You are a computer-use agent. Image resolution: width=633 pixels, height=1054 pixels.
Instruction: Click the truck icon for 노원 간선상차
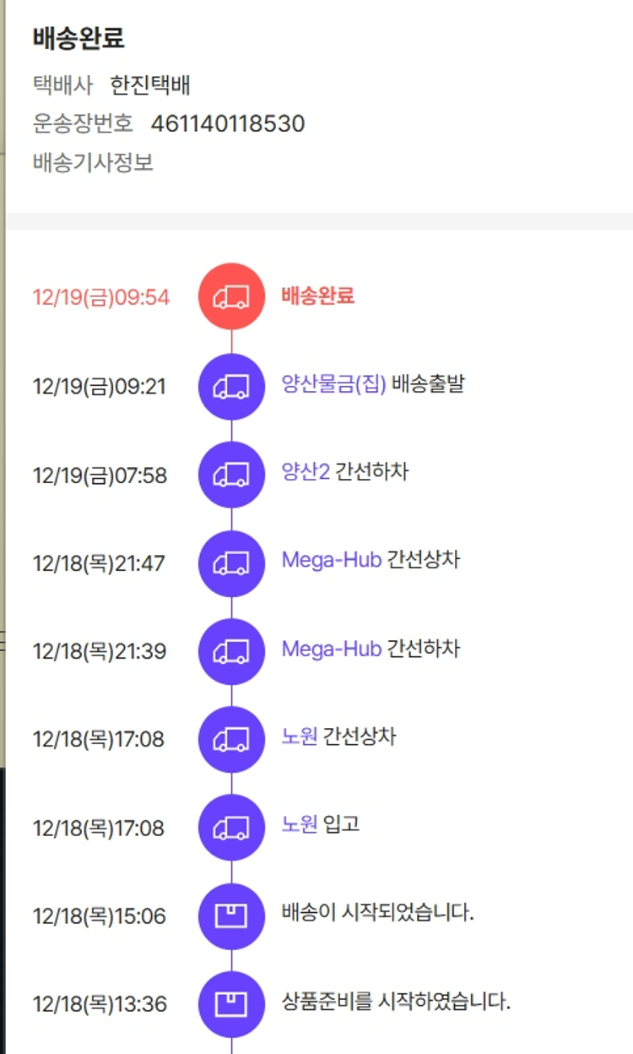[x=231, y=739]
